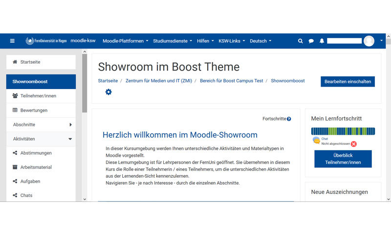Click the Fortschritte label text
The image size is (391, 235).
click(274, 119)
